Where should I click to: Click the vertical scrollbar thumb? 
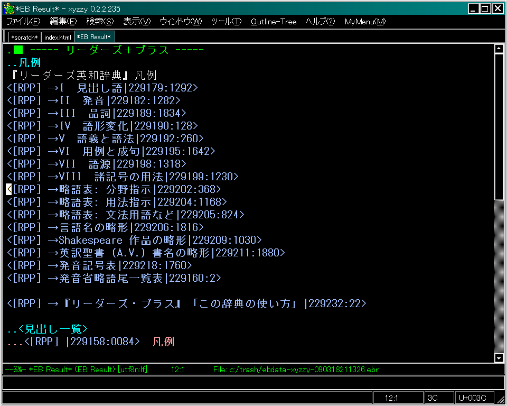pyautogui.click(x=499, y=126)
